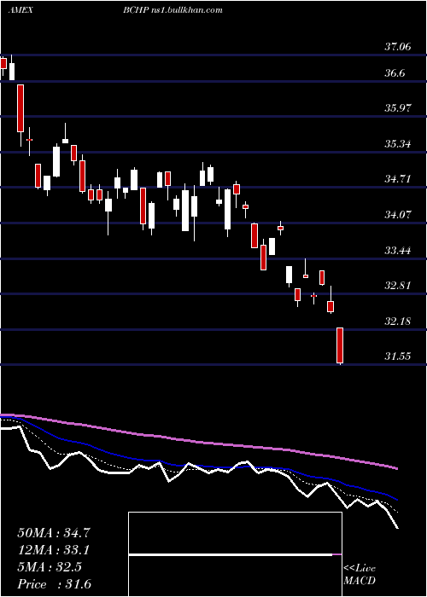Click the last large red candlestick
The width and height of the screenshot is (427, 597).
340,345
